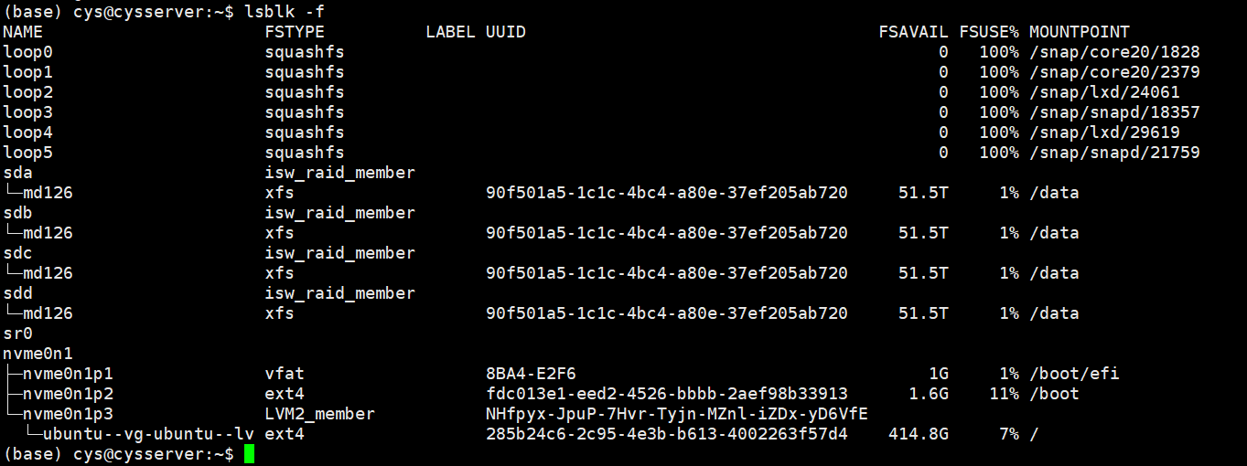Click the /snap/snapd/21759 mount path
1247x466 pixels.
click(x=1114, y=153)
